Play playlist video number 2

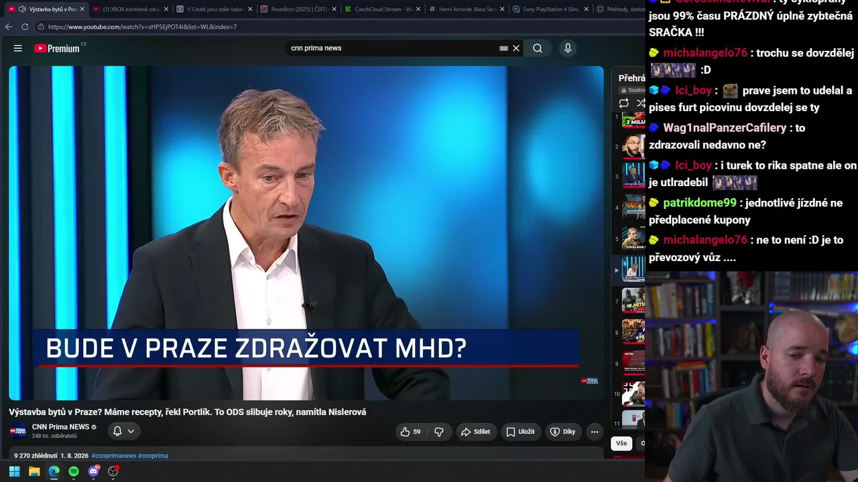click(x=633, y=147)
